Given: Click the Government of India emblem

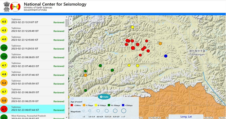Looking at the screenshot, I should point(6,7).
